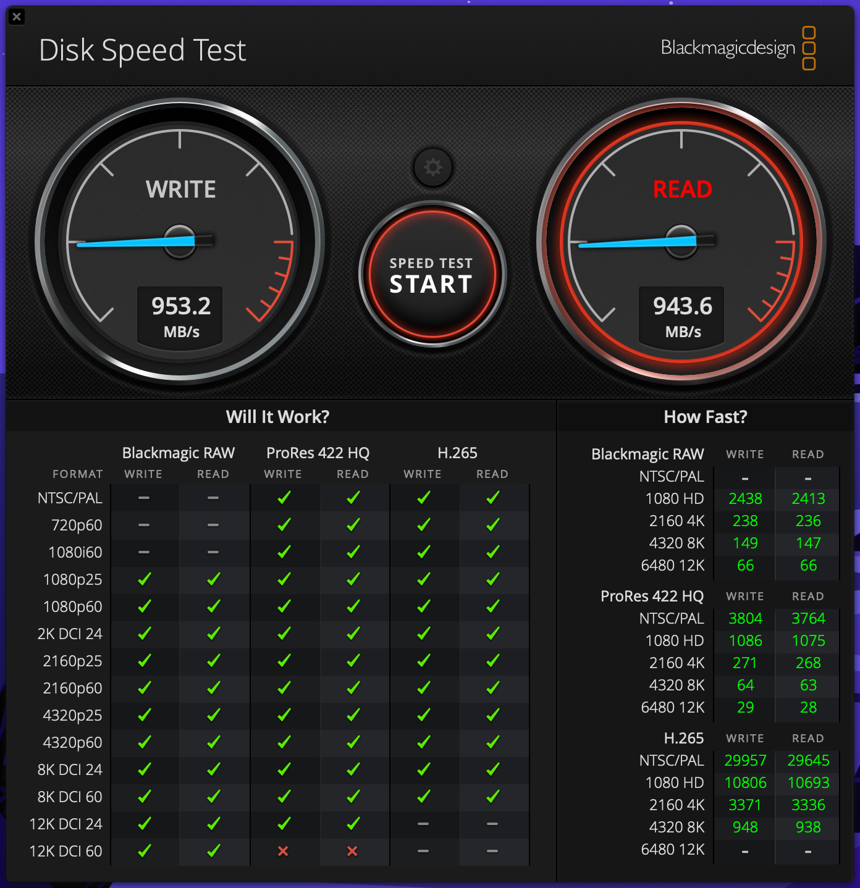Click the value 3764 in ProRes NTSC/PAL read

click(808, 618)
